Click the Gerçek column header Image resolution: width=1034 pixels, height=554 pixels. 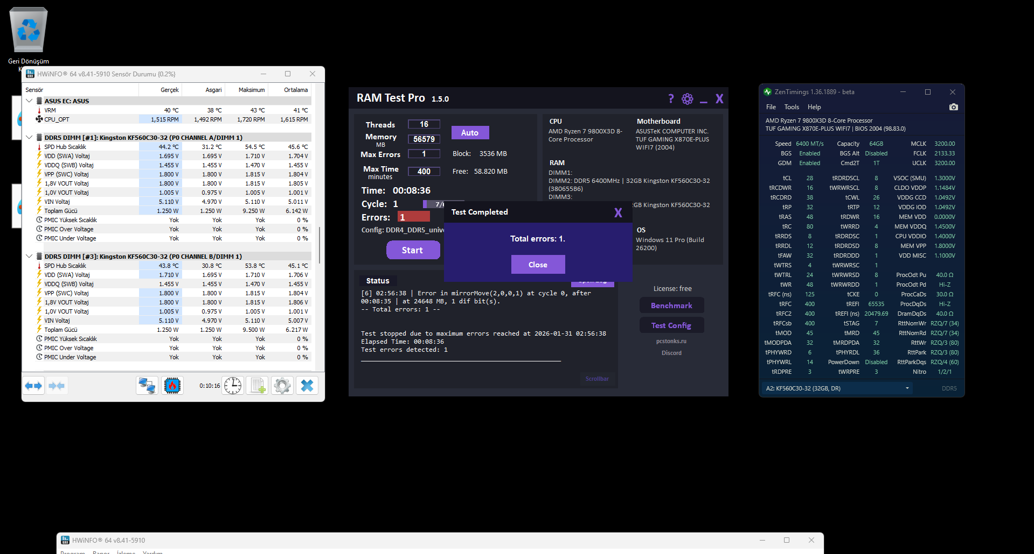160,90
